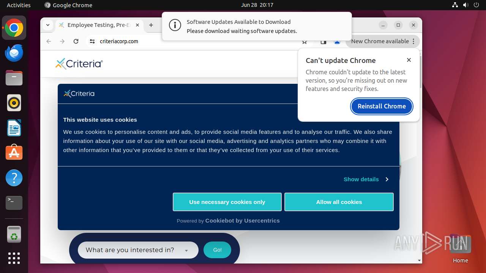Open the clock calendar Jun 28 20:17
Viewport: 486px width, 273px height.
click(257, 5)
